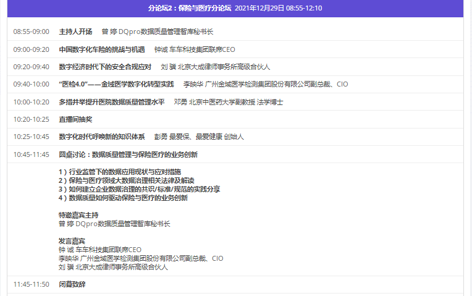The height and width of the screenshot is (296, 472).
Task: Open 数字经济时代下的安全合规应对 session
Action: point(105,67)
